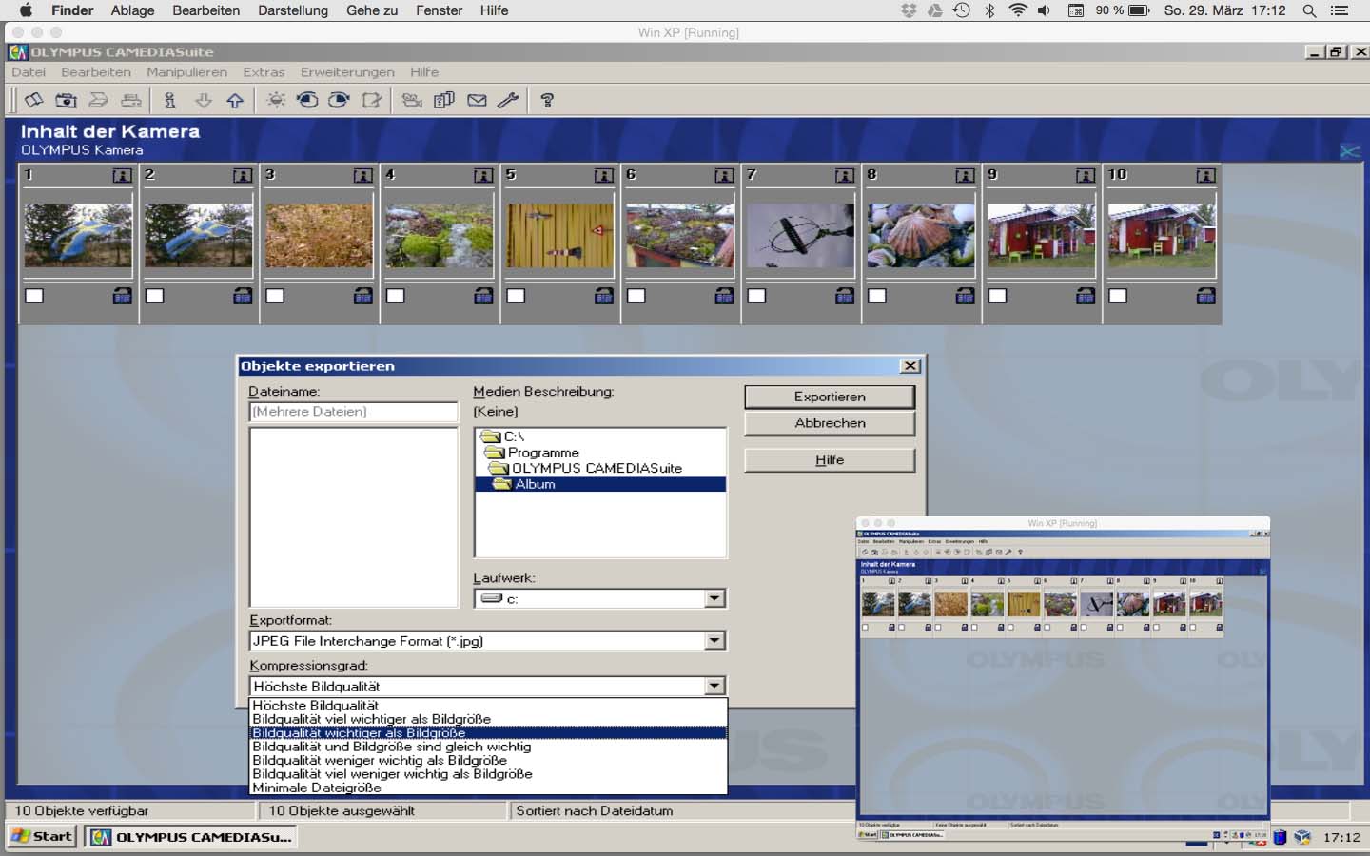Click the document pages toolbar icon
Screen dimensions: 1370x856
pyautogui.click(x=444, y=100)
